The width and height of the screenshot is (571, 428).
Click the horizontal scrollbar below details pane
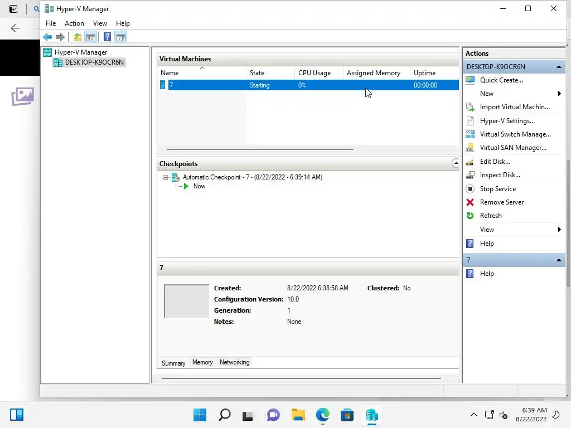[301, 378]
